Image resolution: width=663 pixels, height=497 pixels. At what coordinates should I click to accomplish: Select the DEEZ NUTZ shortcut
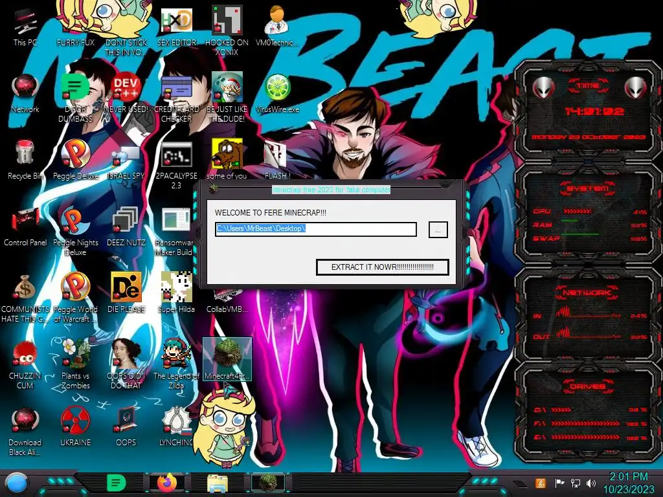126,227
